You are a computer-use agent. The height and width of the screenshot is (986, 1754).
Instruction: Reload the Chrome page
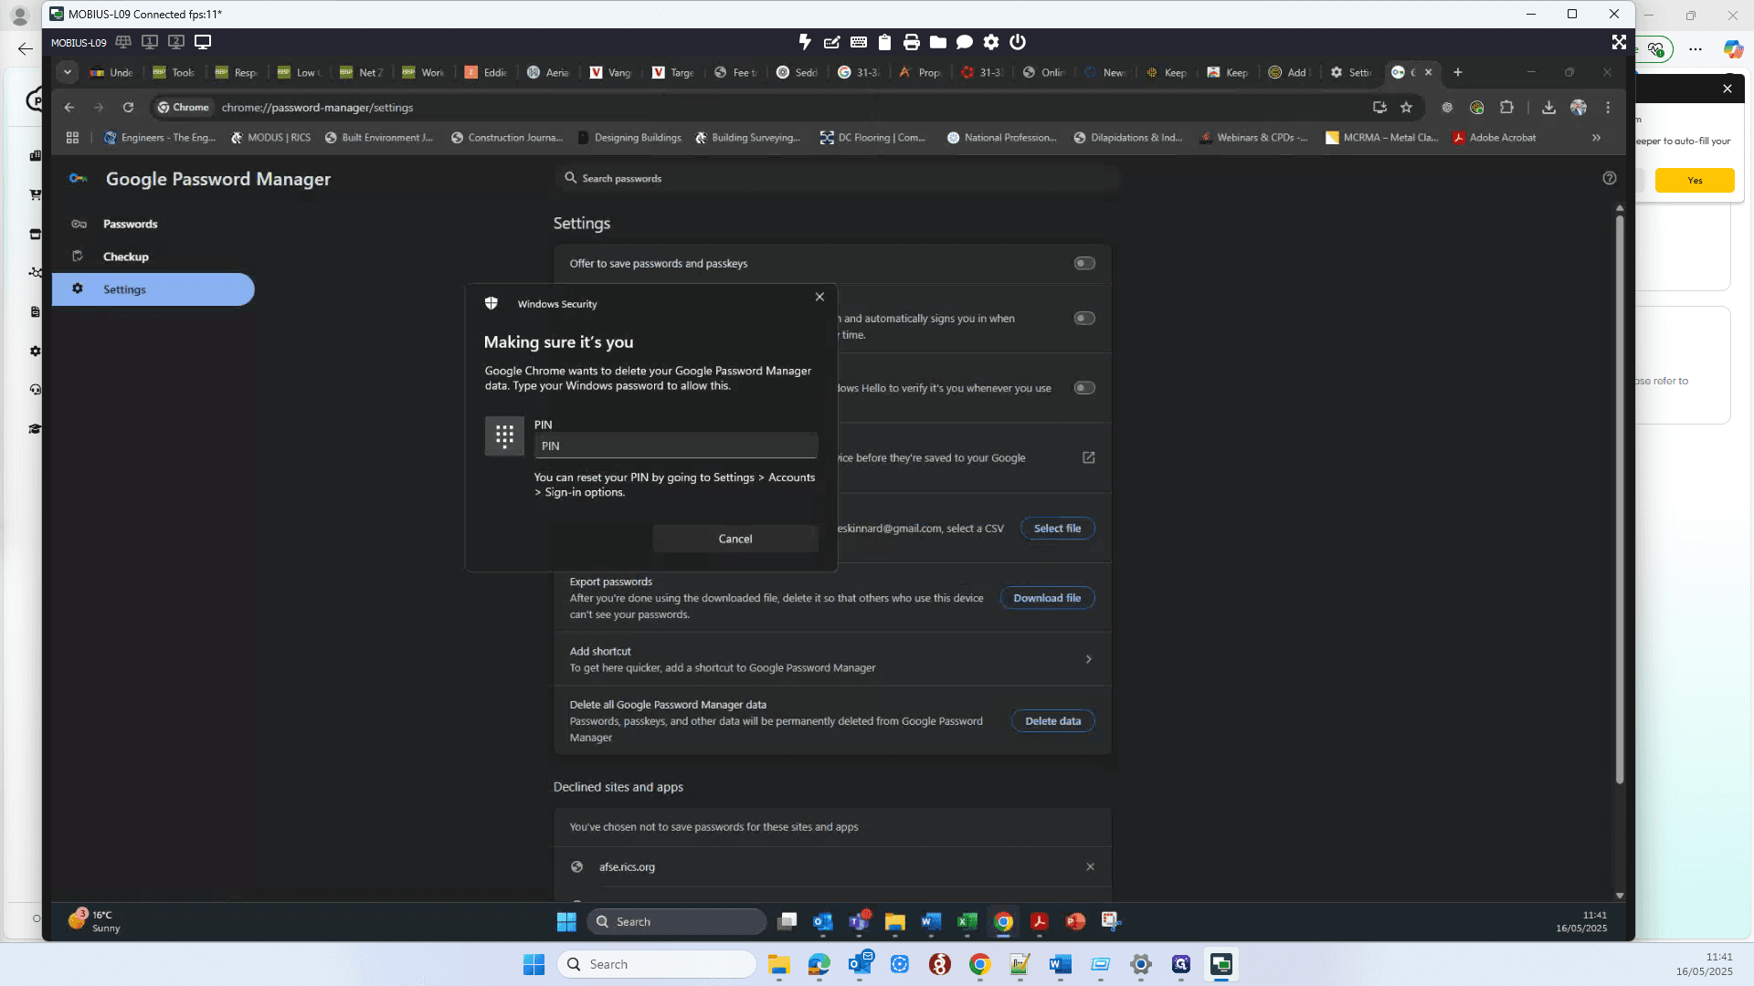click(129, 108)
